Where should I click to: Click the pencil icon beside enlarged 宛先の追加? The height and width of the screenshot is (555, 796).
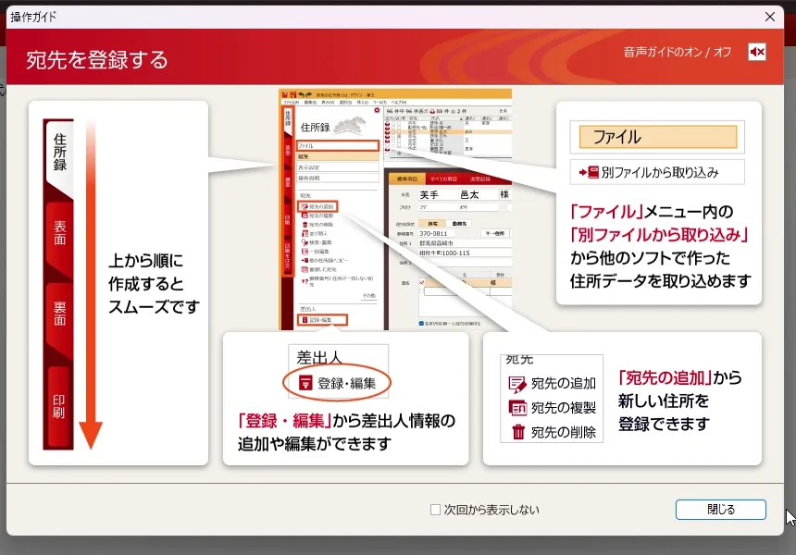(x=517, y=385)
